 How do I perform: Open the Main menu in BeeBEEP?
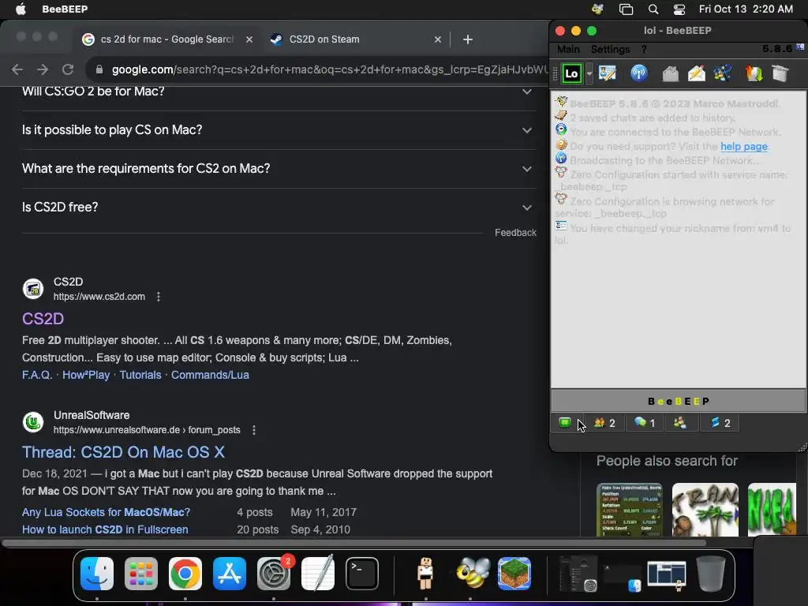click(x=568, y=50)
